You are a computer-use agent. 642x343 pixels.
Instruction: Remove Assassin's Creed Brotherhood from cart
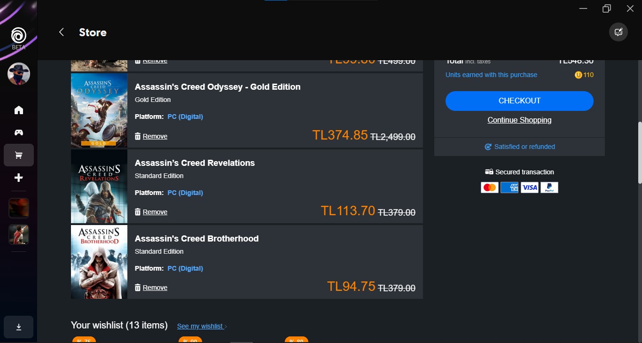click(155, 288)
